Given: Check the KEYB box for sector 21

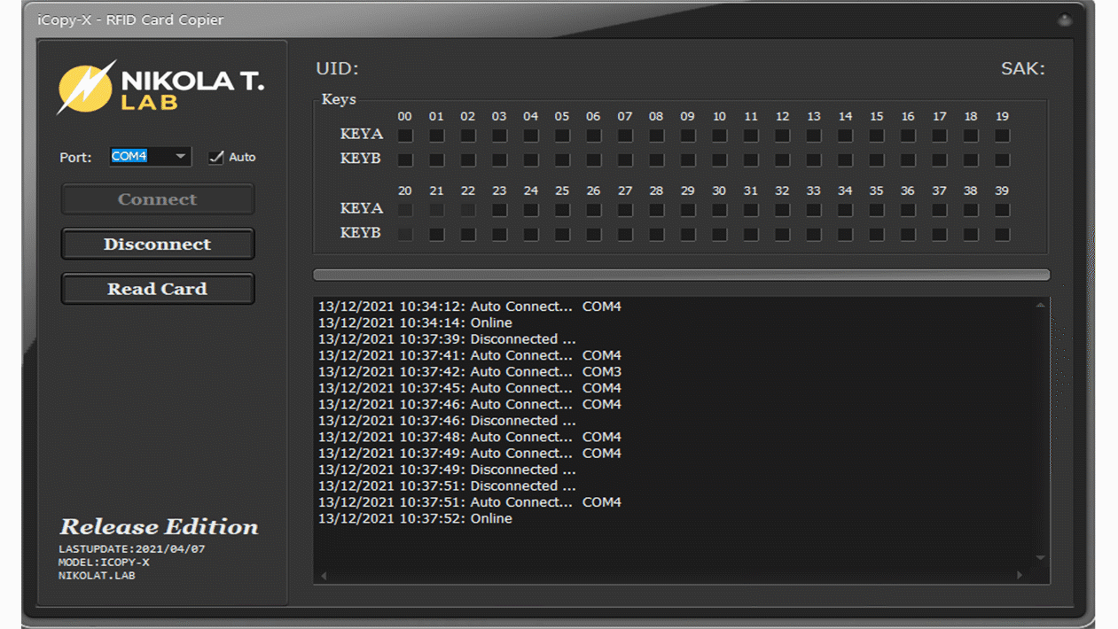Looking at the screenshot, I should (436, 235).
